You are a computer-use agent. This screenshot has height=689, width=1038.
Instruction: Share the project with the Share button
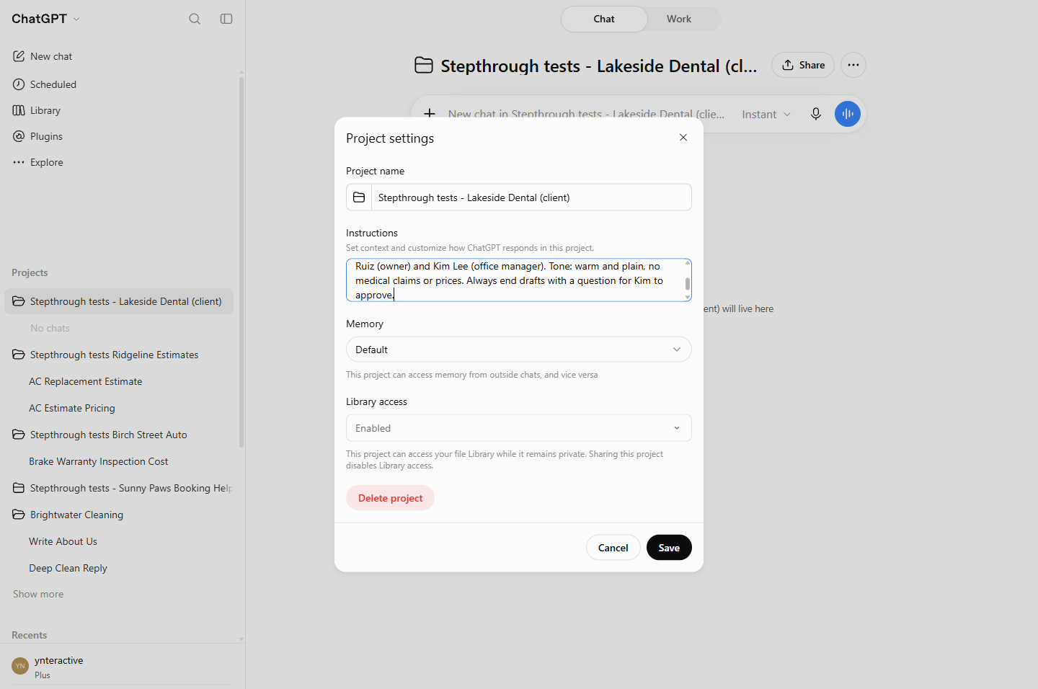point(803,65)
